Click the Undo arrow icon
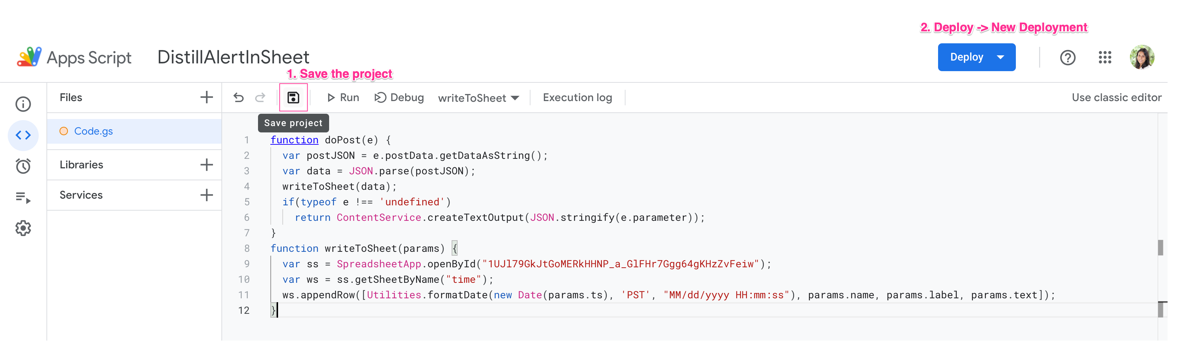This screenshot has width=1182, height=355. [238, 97]
